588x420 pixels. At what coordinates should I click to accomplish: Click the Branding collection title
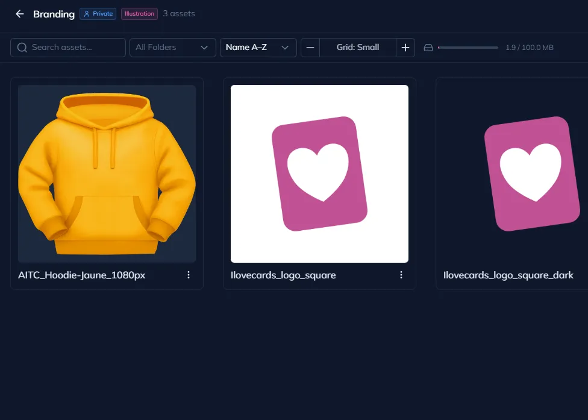(54, 14)
